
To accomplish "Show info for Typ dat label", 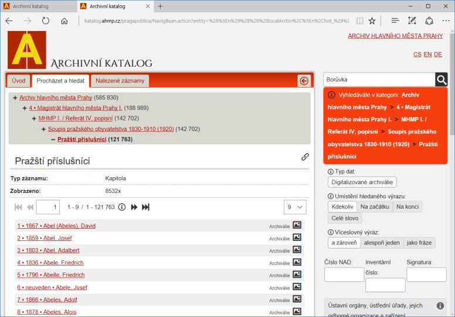I will pyautogui.click(x=330, y=172).
